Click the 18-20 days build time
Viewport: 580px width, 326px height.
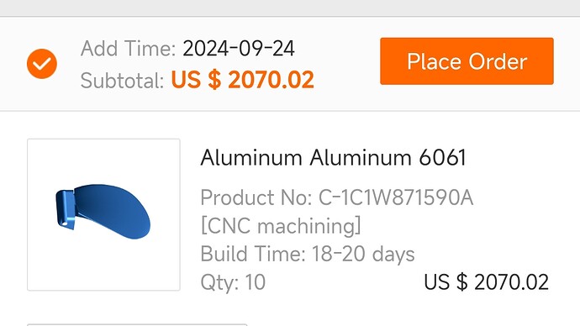pyautogui.click(x=363, y=254)
